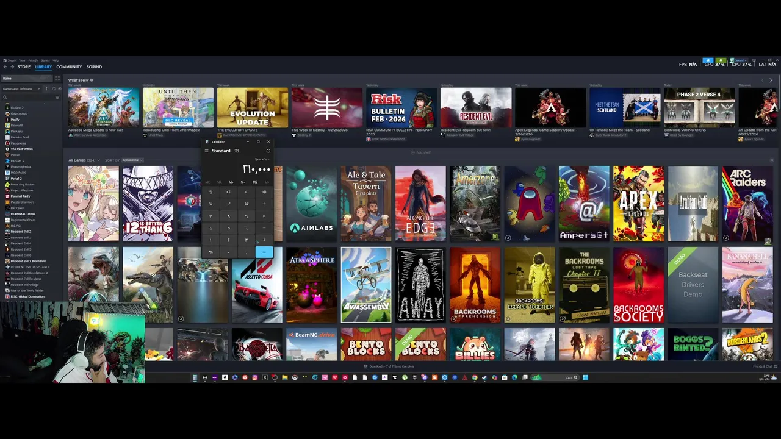The height and width of the screenshot is (439, 781).
Task: Open the SORIND profile tab
Action: pyautogui.click(x=94, y=66)
